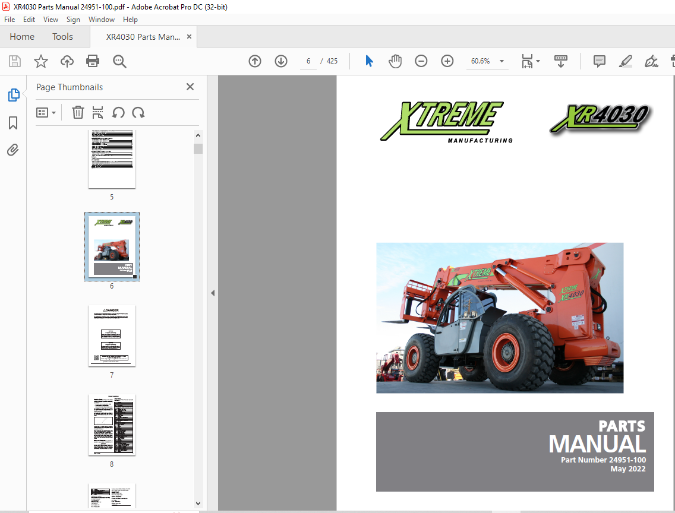Click the Page Thumbnails panel title
This screenshot has height=513, width=675.
tap(70, 87)
